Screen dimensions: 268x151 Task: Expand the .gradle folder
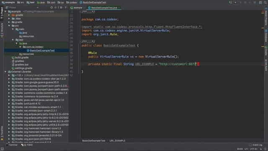tap(9, 15)
